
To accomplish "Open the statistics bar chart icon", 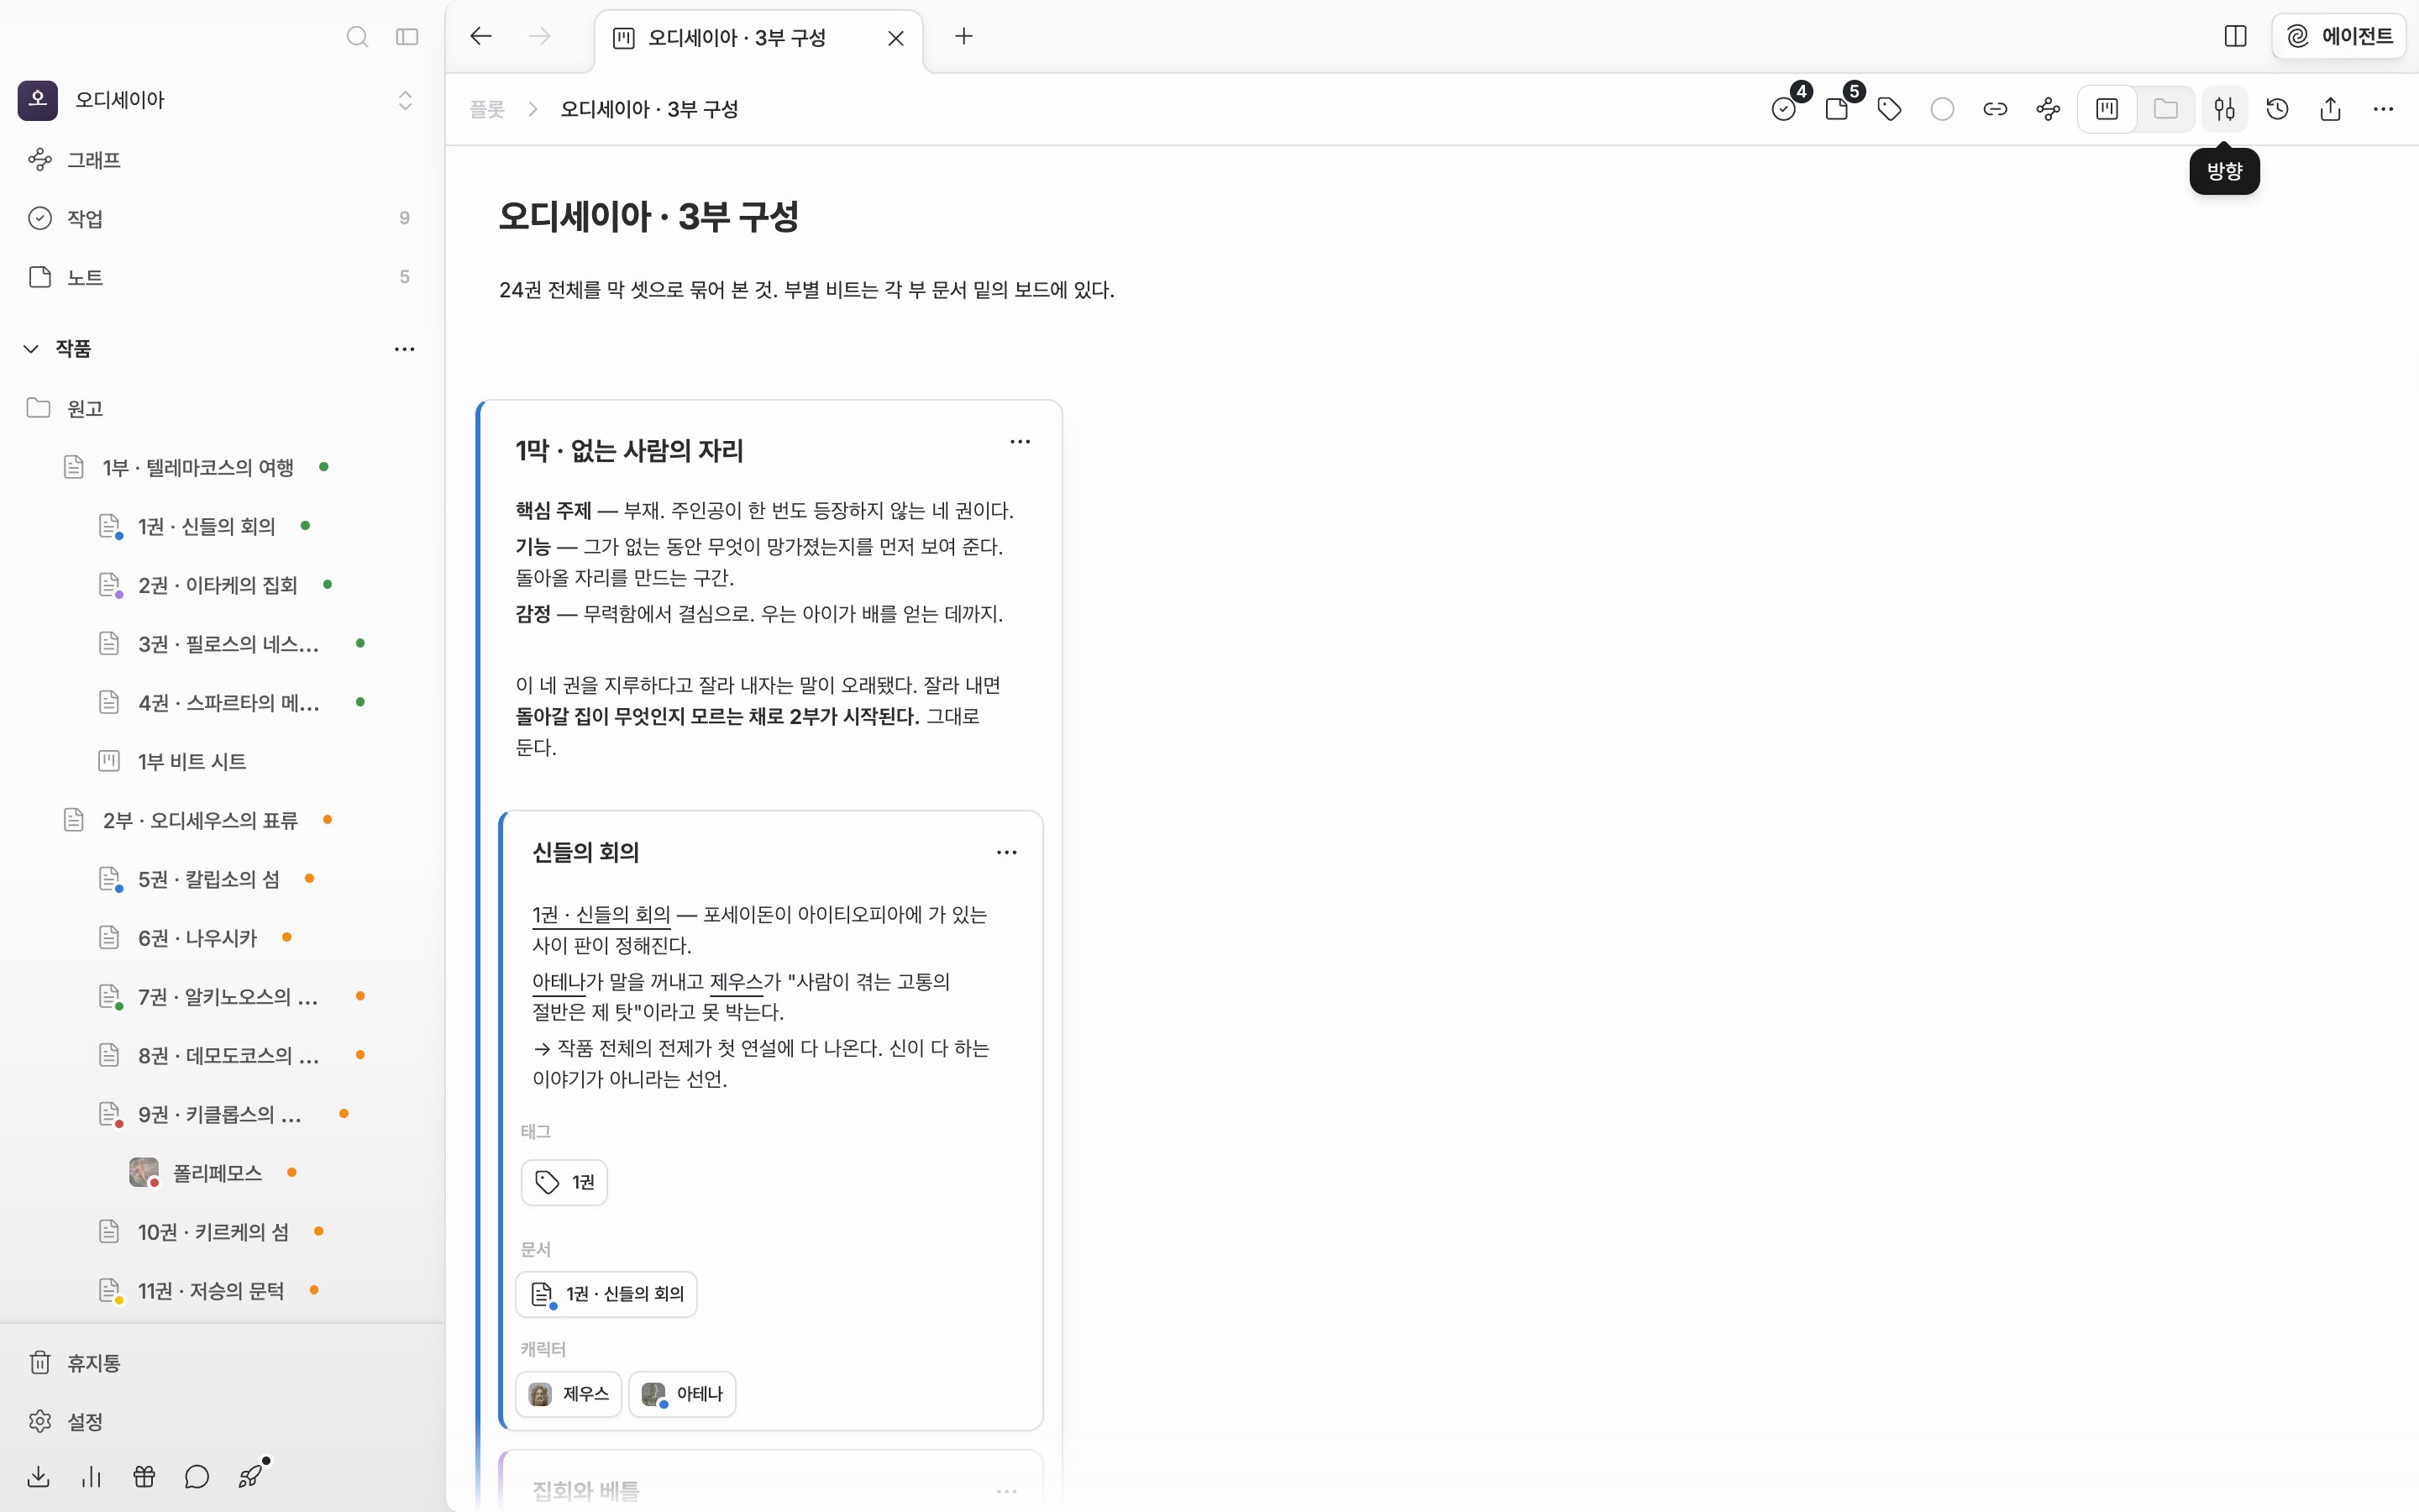I will pyautogui.click(x=92, y=1477).
